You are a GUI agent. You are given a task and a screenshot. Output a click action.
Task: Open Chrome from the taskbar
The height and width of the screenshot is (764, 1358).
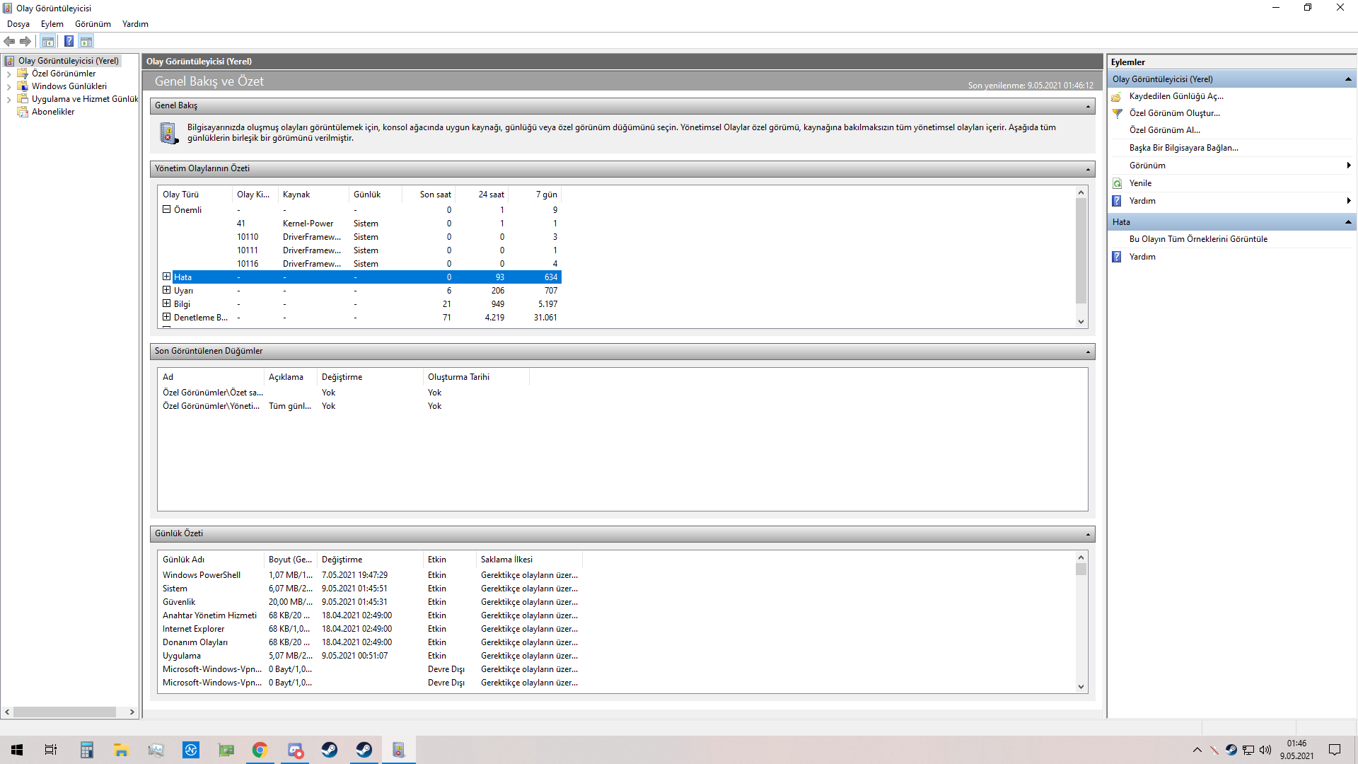(x=260, y=750)
